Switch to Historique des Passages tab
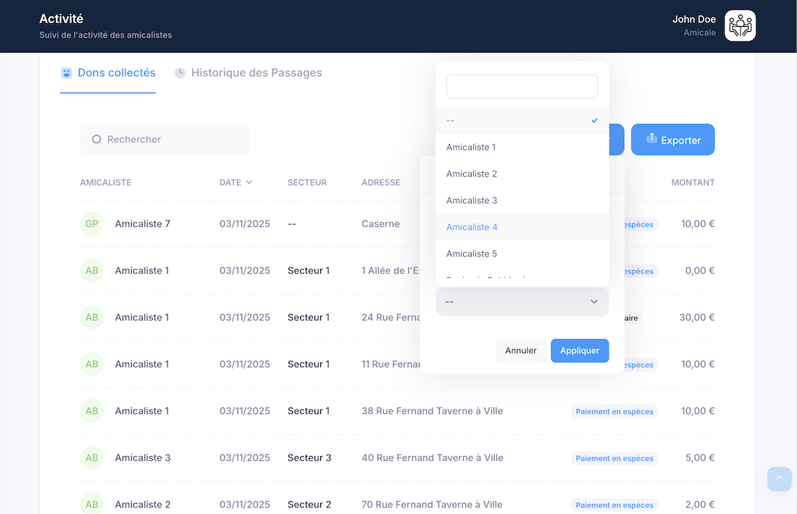The width and height of the screenshot is (797, 514). pos(256,72)
